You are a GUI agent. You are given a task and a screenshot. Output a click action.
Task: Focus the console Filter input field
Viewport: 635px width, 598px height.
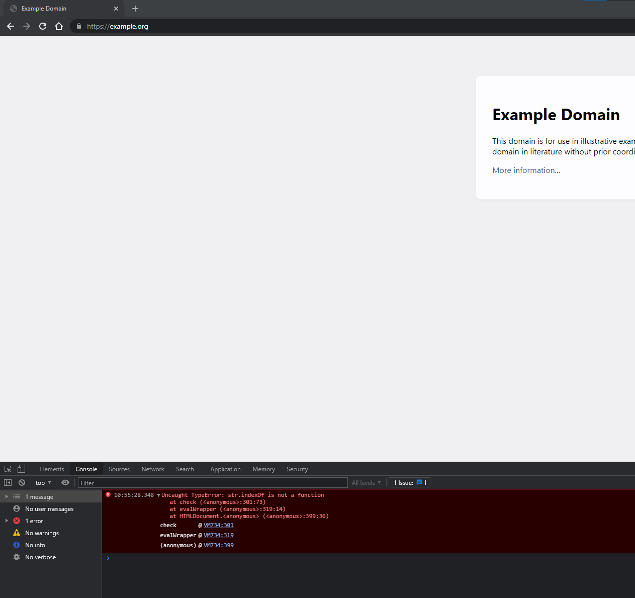[x=213, y=483]
